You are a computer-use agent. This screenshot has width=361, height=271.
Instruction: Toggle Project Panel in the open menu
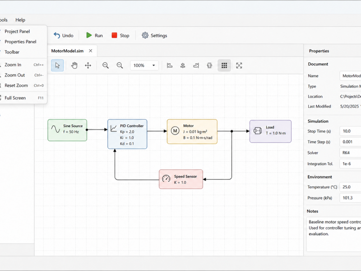23,31
